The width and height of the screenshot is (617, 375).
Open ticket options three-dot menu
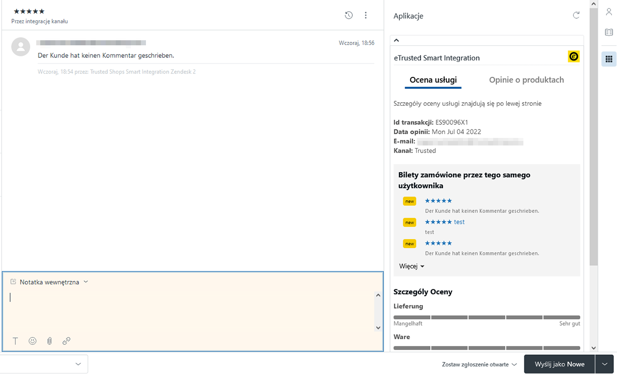366,16
